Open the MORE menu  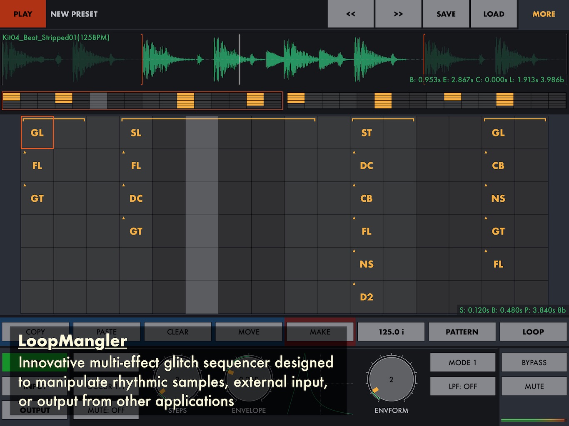click(544, 14)
